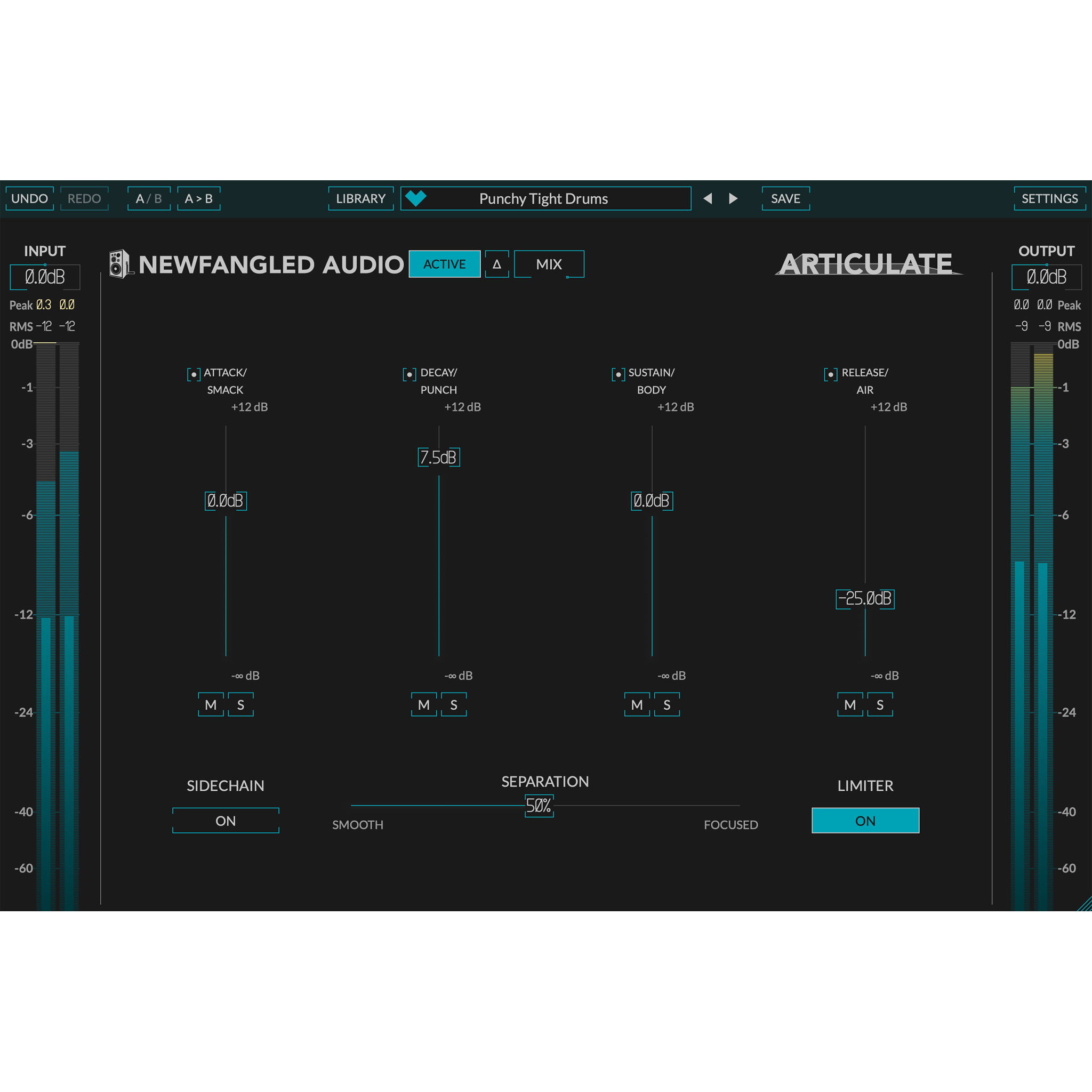Click the Release/Air gain value showing -25.0dB
This screenshot has height=1092, width=1092.
[865, 599]
